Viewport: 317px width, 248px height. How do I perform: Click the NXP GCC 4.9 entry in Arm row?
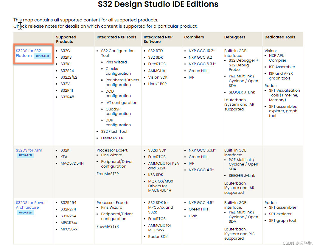tap(201, 170)
